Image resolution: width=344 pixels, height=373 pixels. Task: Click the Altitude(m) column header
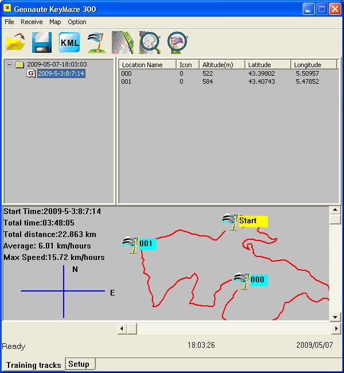[222, 65]
